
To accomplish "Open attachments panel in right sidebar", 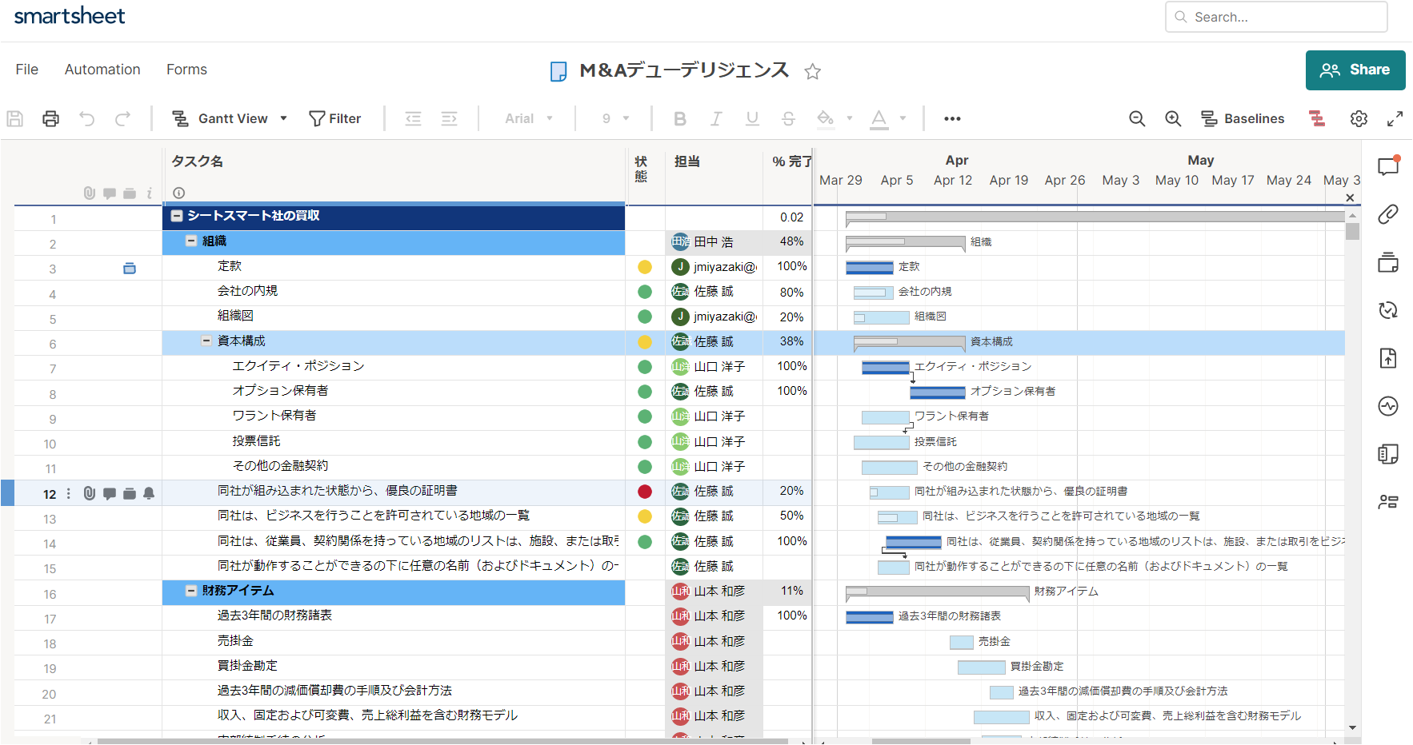I will click(1388, 214).
